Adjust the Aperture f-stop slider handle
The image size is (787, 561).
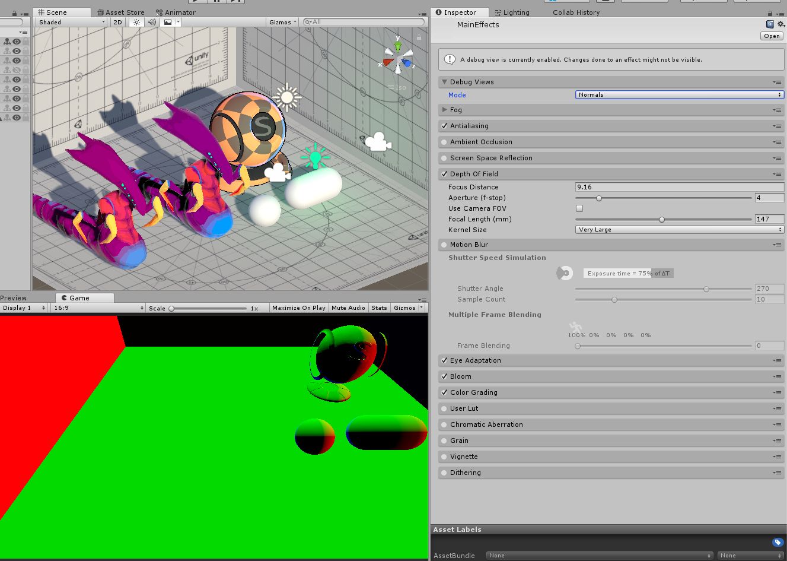point(599,198)
